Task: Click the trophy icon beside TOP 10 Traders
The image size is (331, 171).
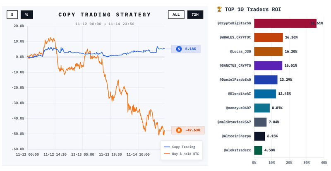Action: 219,9
